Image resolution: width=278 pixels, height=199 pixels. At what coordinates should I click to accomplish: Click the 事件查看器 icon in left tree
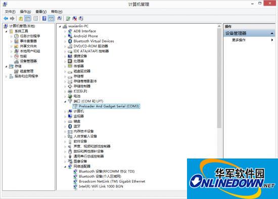point(16,41)
